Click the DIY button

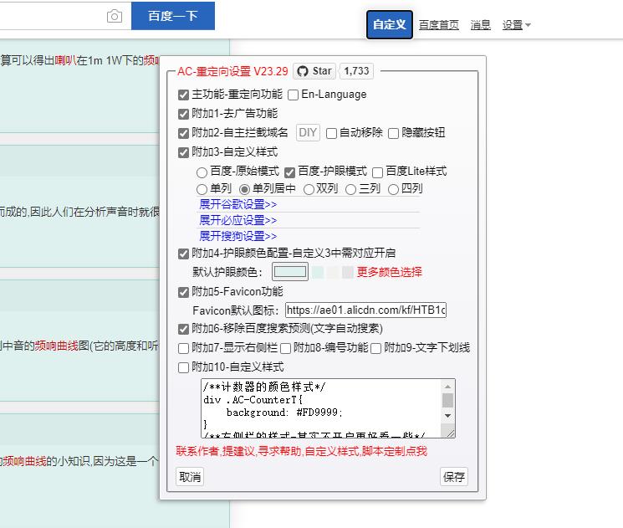[308, 132]
